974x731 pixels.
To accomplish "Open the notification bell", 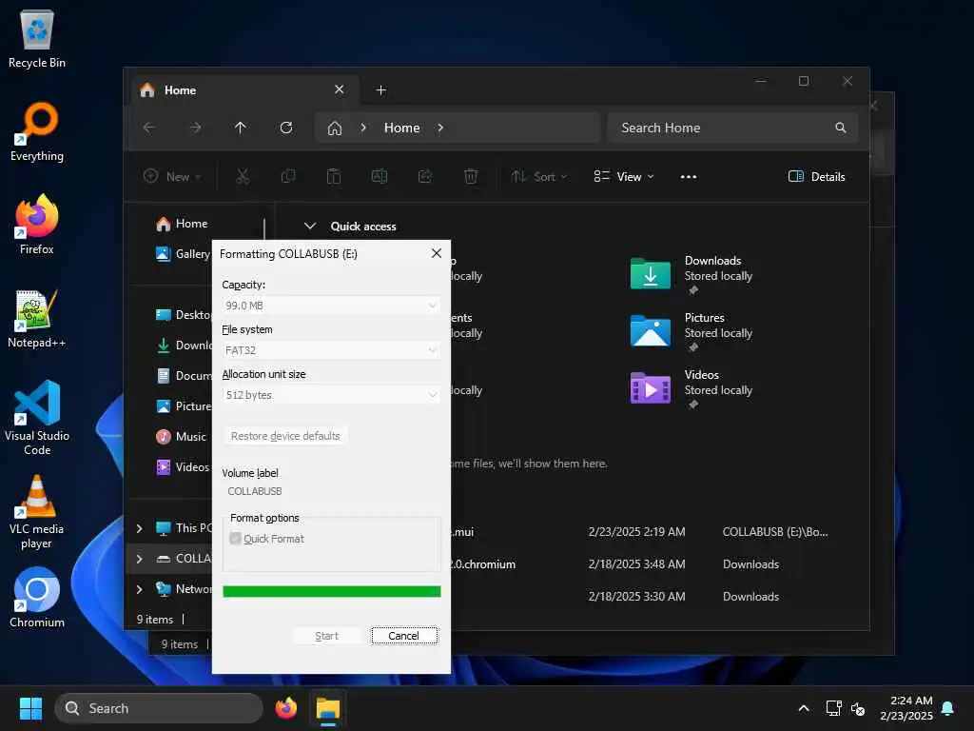I will [948, 708].
